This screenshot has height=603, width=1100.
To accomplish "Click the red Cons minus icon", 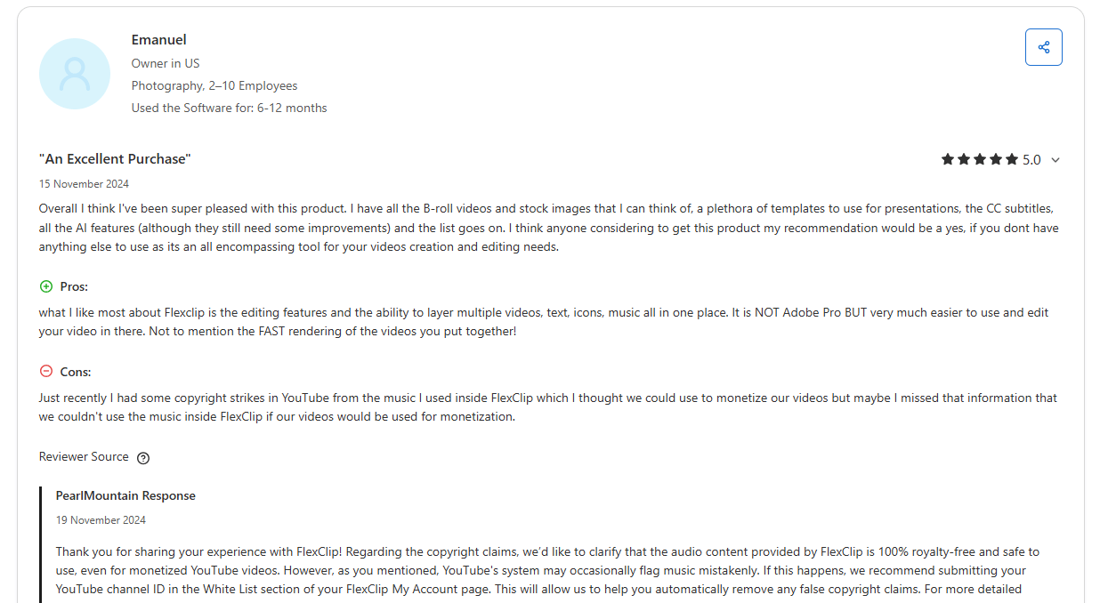I will coord(46,372).
